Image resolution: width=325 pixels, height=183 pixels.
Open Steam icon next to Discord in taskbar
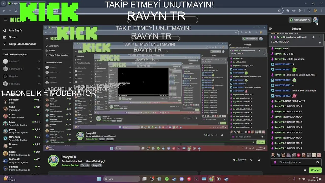click(174, 179)
